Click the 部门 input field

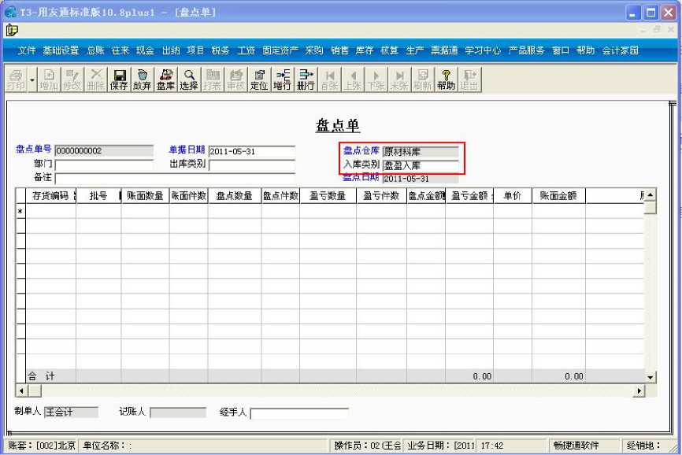pos(105,165)
